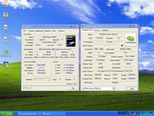
Task: Click the Device ID value 10DE - 084D
Action: (99, 49)
